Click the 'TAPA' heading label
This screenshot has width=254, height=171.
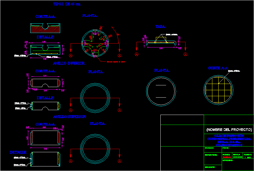(x=160, y=27)
